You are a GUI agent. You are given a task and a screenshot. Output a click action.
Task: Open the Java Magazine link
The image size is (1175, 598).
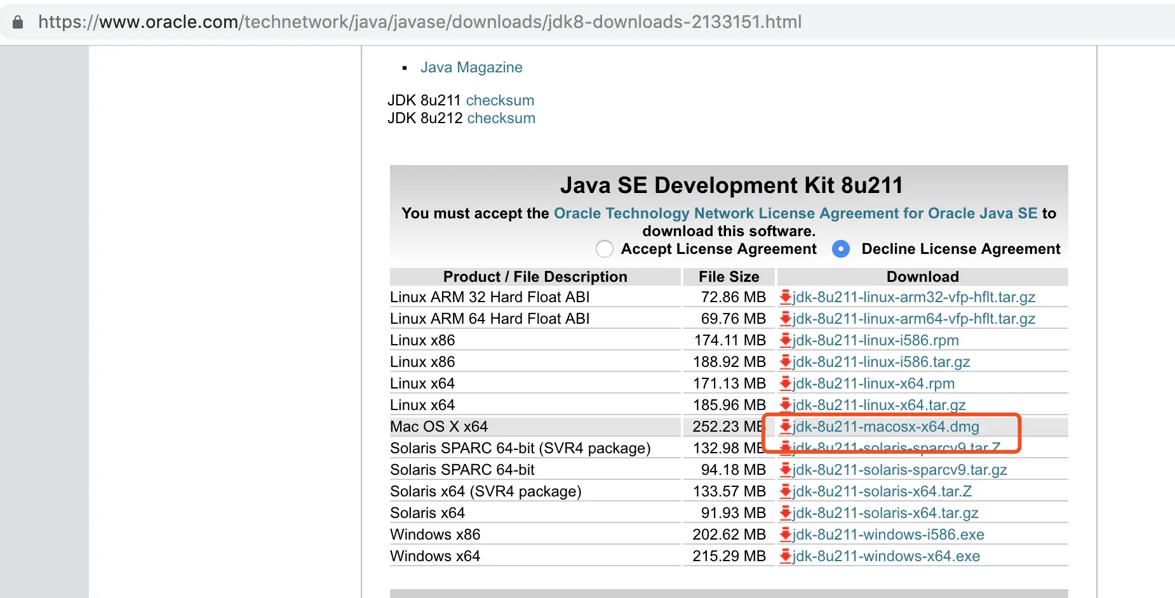pyautogui.click(x=471, y=67)
